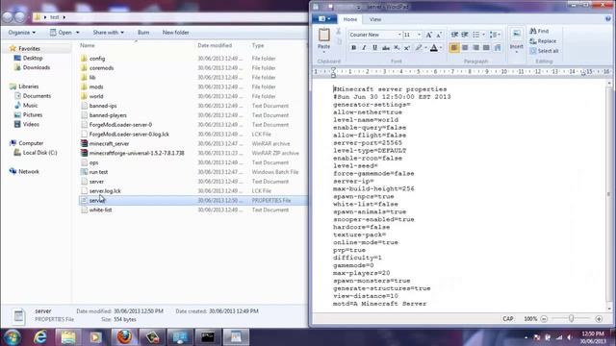Open Firefox from the taskbar
This screenshot has height=346, width=616.
[124, 337]
